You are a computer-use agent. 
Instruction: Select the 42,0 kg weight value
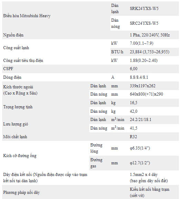coord(134,111)
